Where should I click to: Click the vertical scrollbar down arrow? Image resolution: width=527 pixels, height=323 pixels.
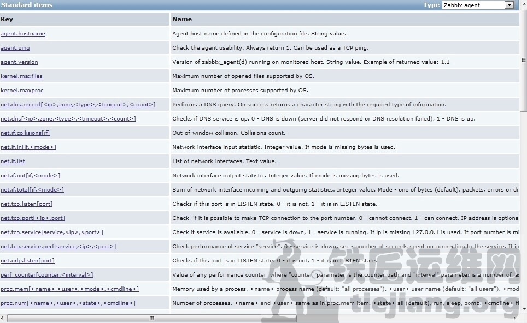(x=524, y=309)
